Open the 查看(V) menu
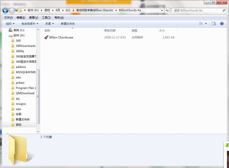The width and height of the screenshot is (229, 168). pyautogui.click(x=34, y=18)
